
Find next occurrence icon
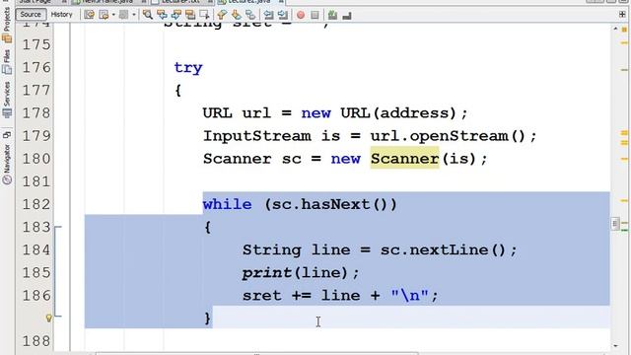point(176,16)
